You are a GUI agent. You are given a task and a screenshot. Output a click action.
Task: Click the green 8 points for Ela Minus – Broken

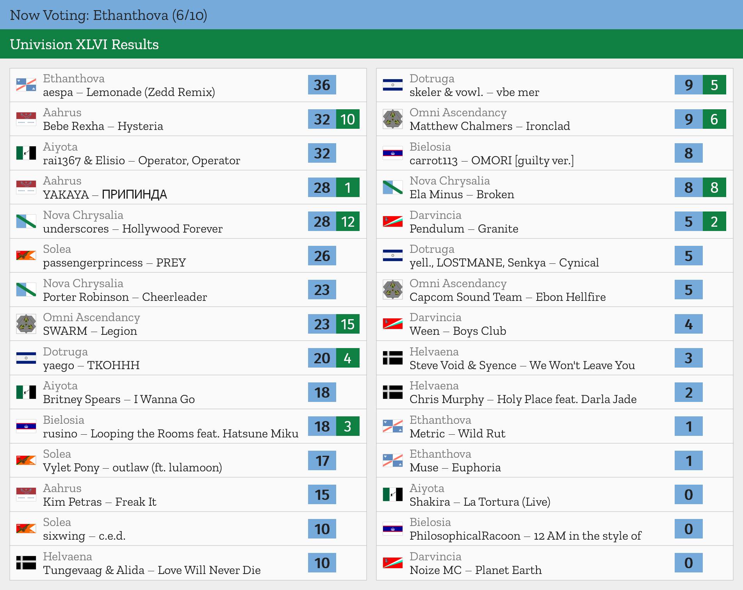pyautogui.click(x=714, y=187)
